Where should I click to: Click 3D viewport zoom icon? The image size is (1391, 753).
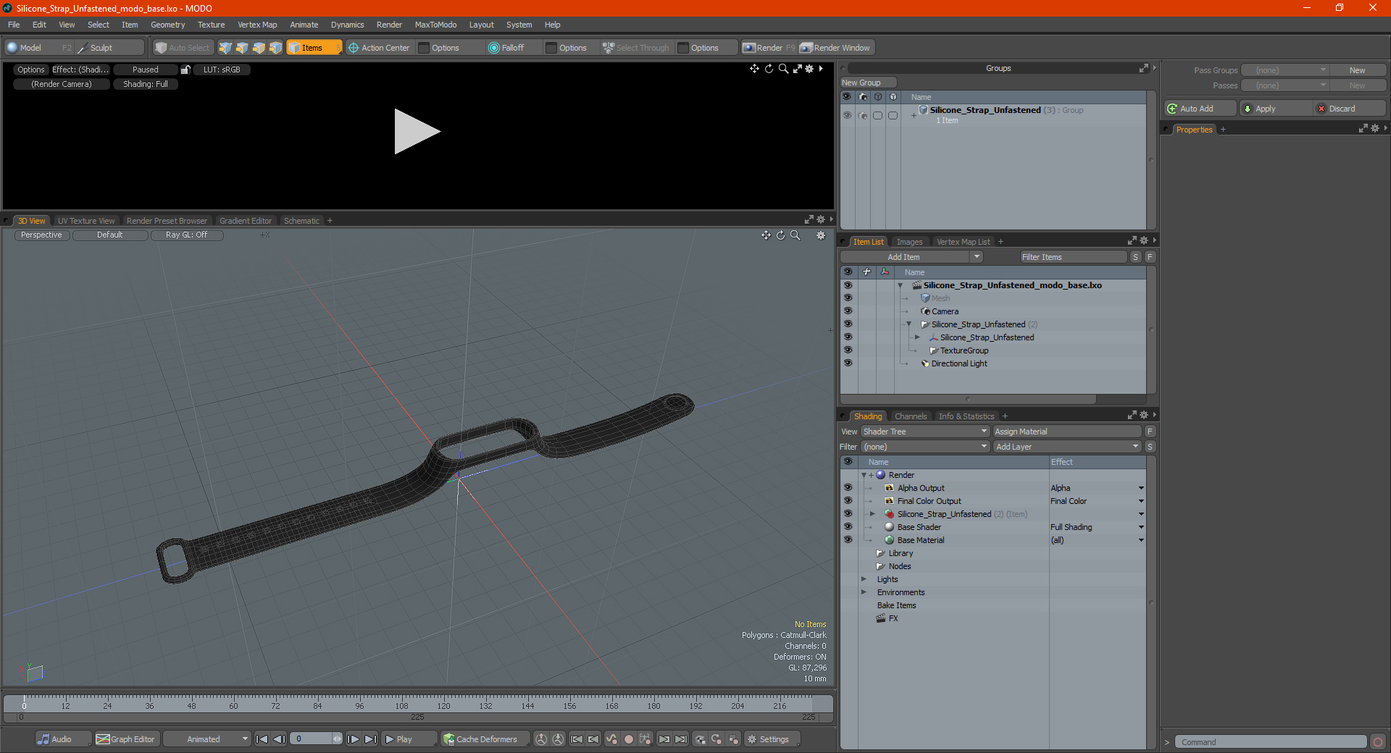(795, 235)
